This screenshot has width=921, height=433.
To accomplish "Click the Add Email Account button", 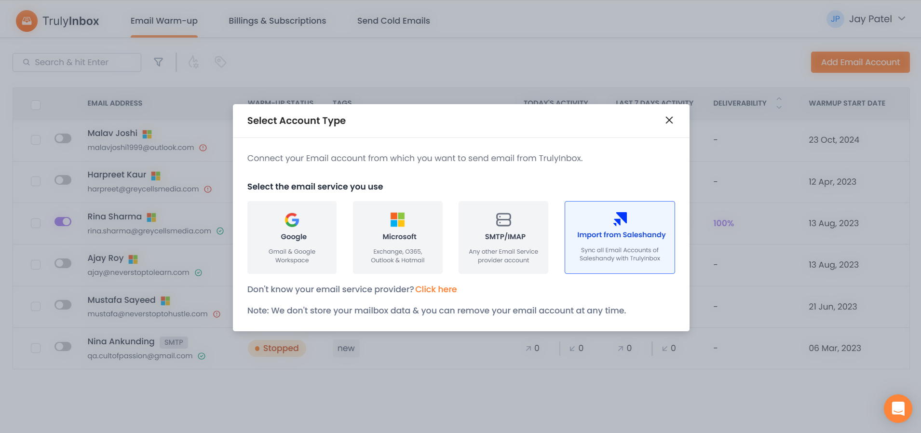I will [x=860, y=62].
